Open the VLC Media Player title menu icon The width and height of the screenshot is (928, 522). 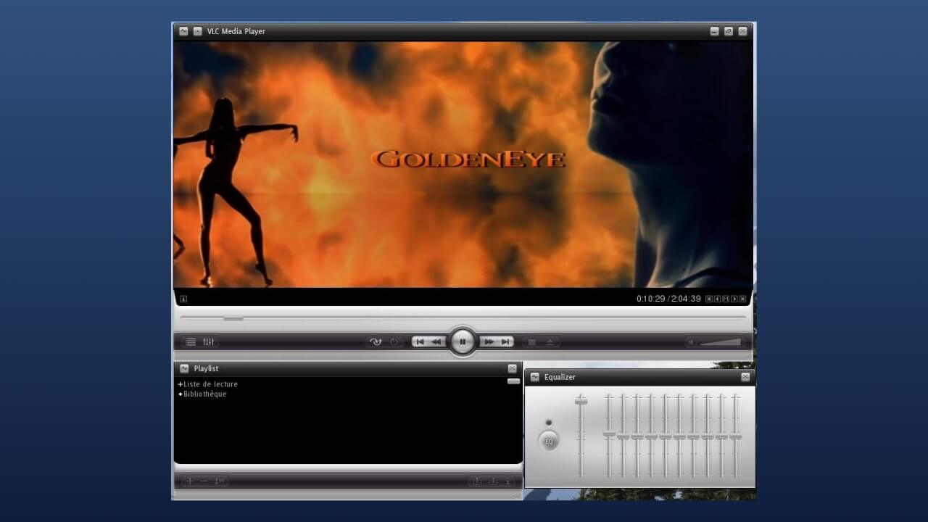click(183, 31)
